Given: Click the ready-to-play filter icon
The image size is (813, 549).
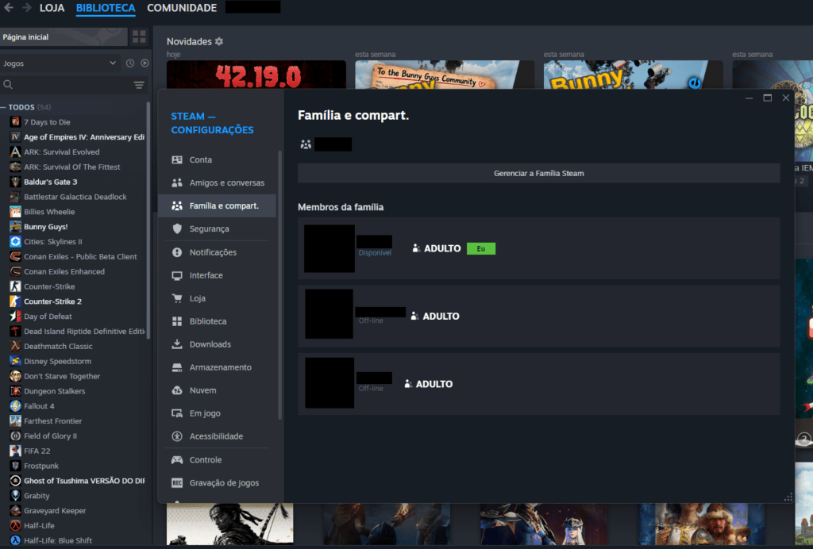Looking at the screenshot, I should click(144, 63).
